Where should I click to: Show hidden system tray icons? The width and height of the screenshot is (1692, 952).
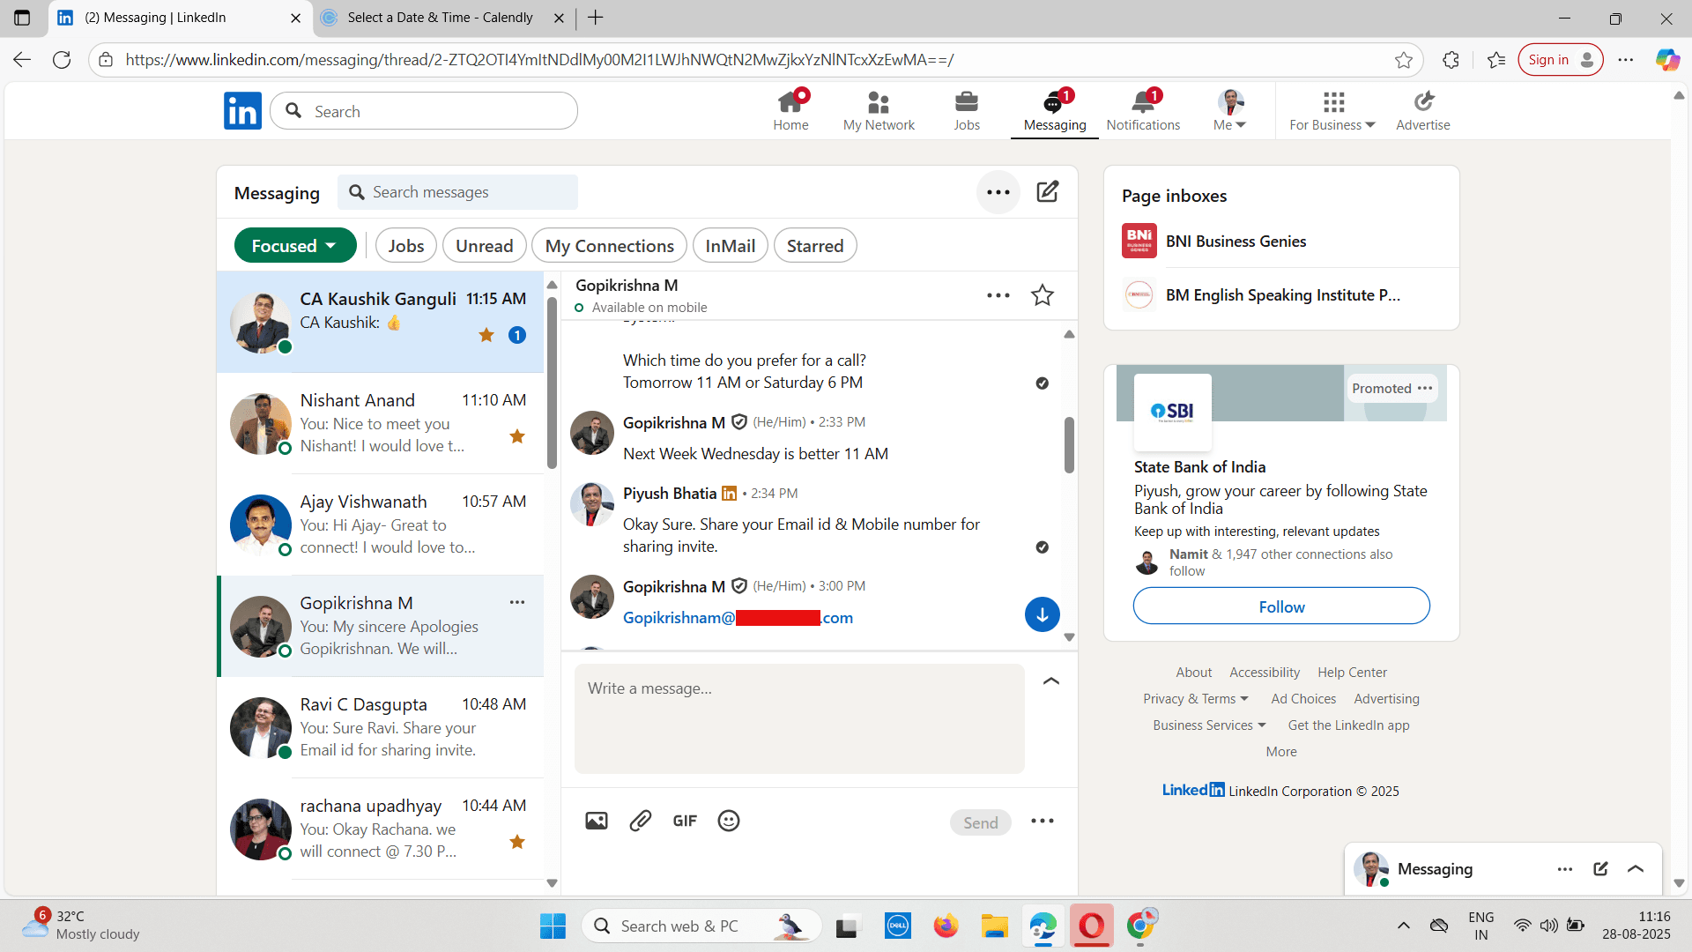[x=1404, y=926]
